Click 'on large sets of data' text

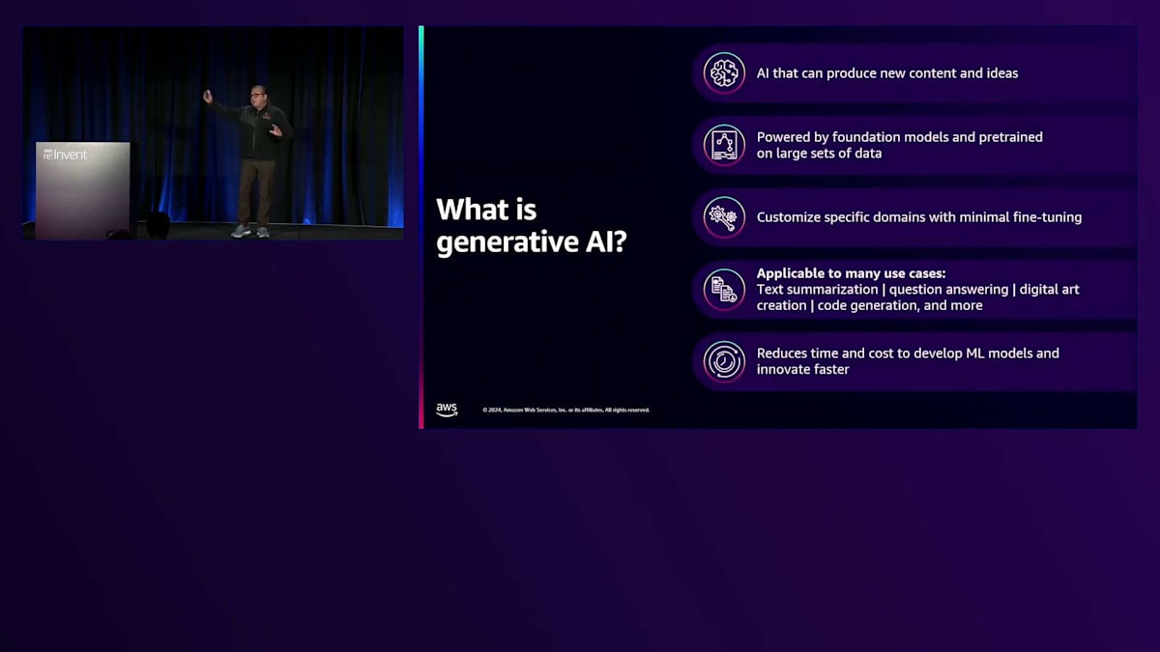pyautogui.click(x=820, y=153)
